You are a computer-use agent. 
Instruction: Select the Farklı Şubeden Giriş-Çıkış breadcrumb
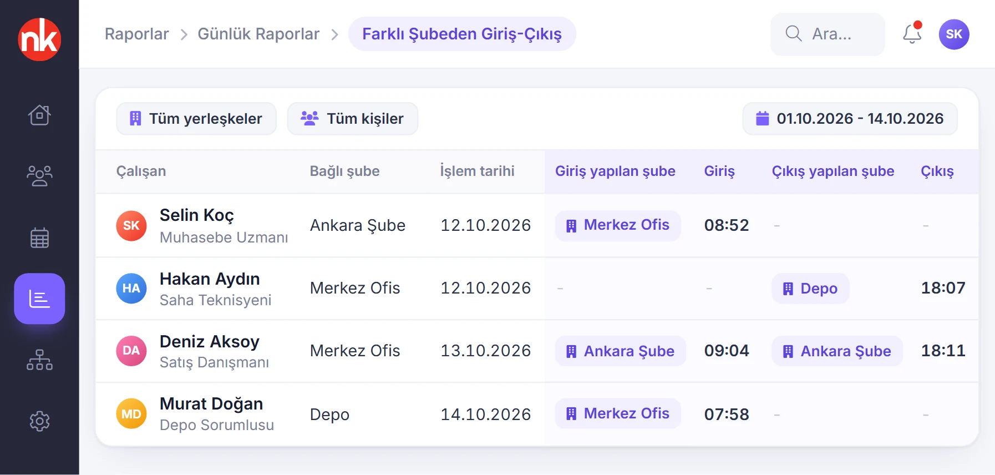point(462,34)
